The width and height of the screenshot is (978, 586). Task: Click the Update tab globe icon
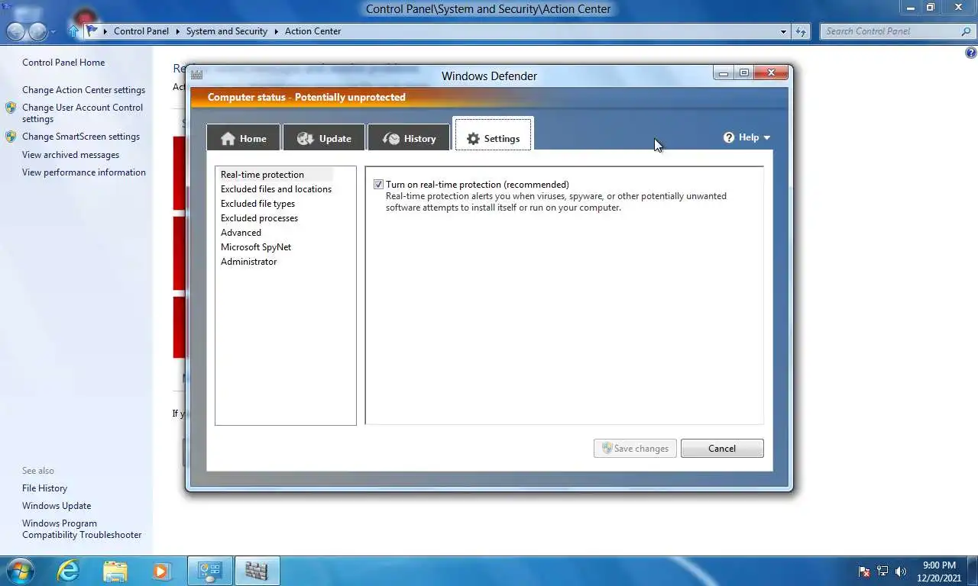[306, 138]
